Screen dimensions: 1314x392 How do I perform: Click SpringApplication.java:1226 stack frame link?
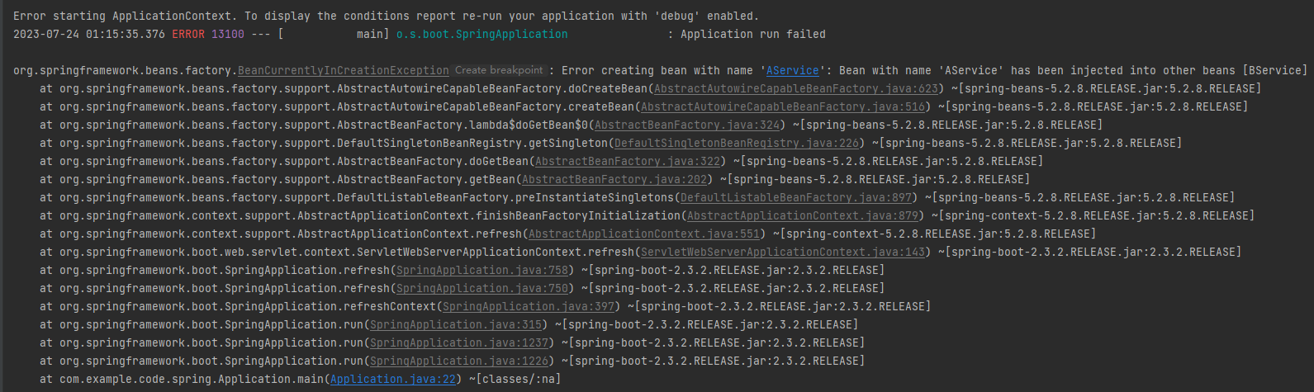pos(459,361)
